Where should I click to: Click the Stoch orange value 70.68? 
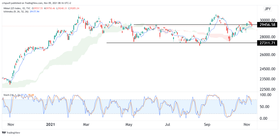pyautogui.click(x=31, y=95)
